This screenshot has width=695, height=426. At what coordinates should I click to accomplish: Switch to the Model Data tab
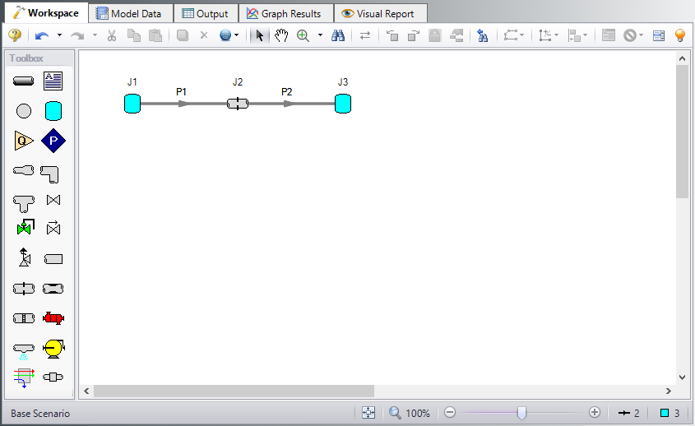(x=130, y=13)
